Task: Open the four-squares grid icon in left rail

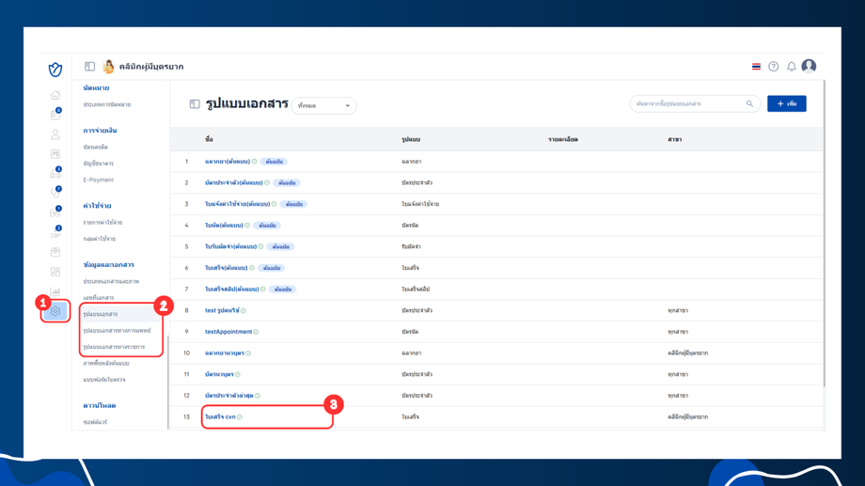Action: pos(55,272)
